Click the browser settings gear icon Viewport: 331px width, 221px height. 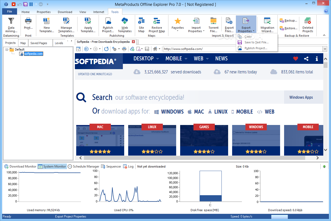click(114, 49)
